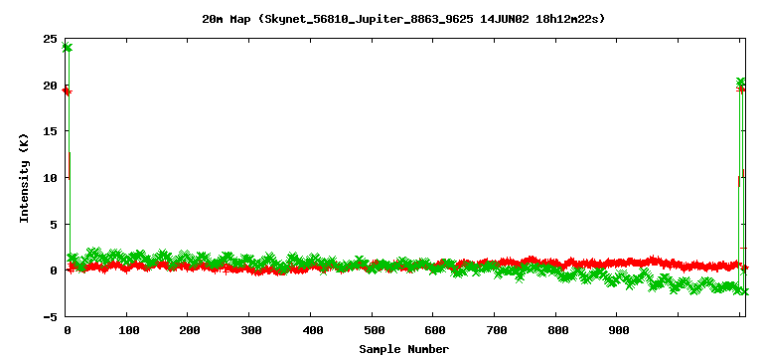Screen dimensions: 763x358
Task: Click the 'Intensity (K)' y-axis label
Action: pyautogui.click(x=24, y=178)
